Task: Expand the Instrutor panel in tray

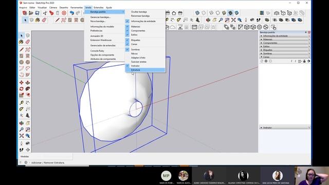Action: click(x=285, y=127)
